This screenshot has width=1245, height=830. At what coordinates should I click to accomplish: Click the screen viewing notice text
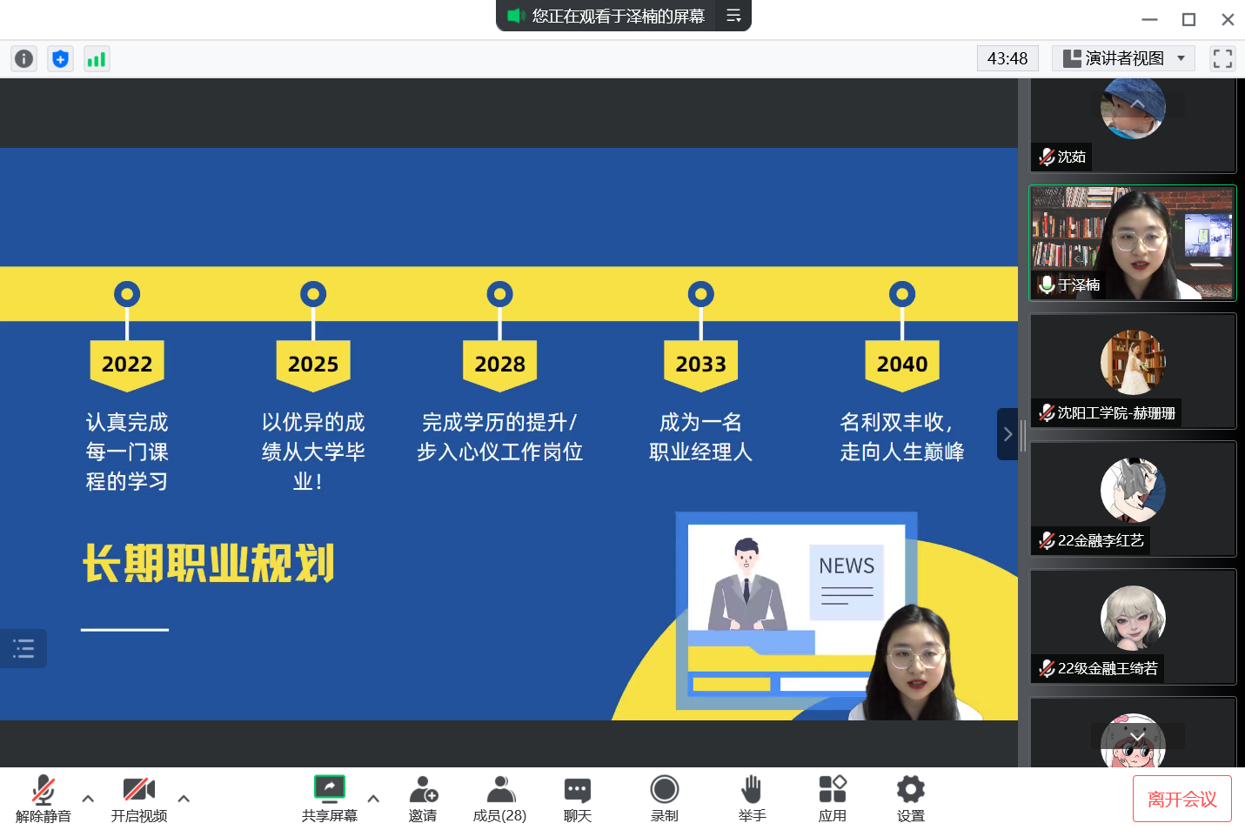pyautogui.click(x=619, y=16)
